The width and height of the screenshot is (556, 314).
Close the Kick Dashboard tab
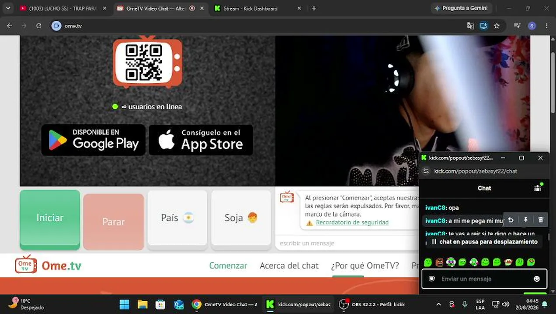pyautogui.click(x=299, y=8)
